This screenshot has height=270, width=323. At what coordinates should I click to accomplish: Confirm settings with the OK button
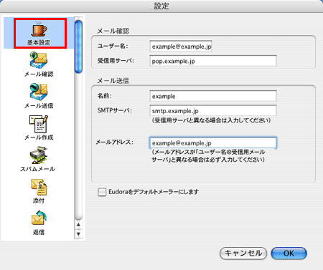click(x=289, y=253)
